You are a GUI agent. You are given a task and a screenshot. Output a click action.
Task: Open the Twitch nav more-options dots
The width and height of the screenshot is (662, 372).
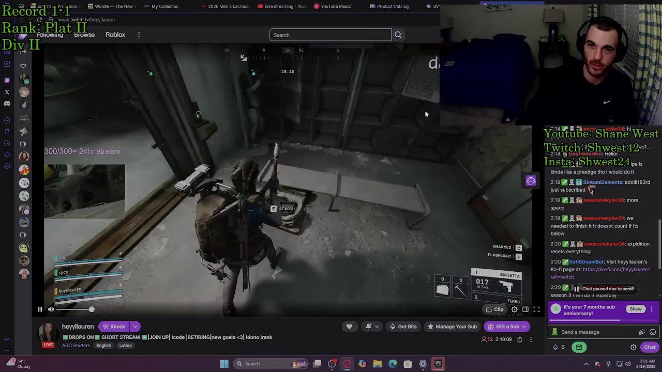(x=139, y=35)
